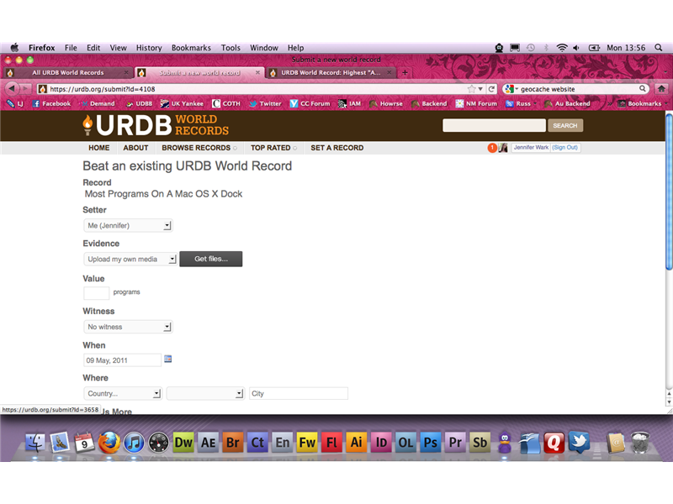Open the search engine selector dropdown
Viewport: 673px width, 504px height.
(511, 89)
